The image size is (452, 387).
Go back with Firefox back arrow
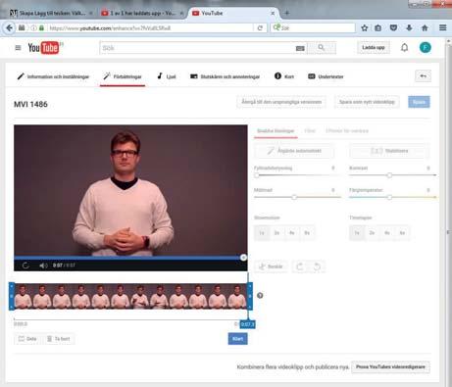tap(9, 28)
